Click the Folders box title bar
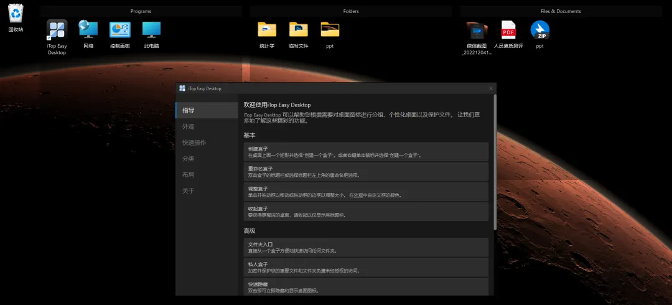This screenshot has width=672, height=305. [351, 11]
